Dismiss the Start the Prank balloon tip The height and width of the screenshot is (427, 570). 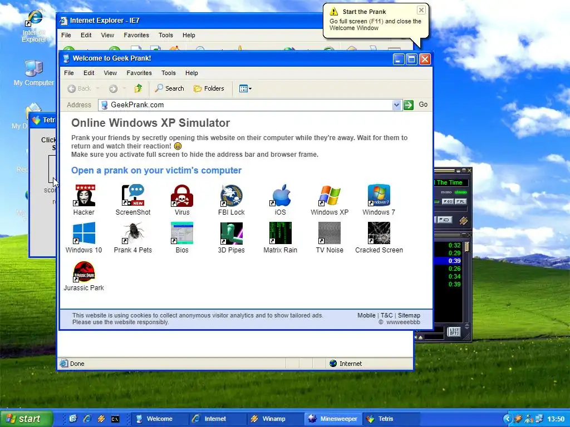[421, 10]
